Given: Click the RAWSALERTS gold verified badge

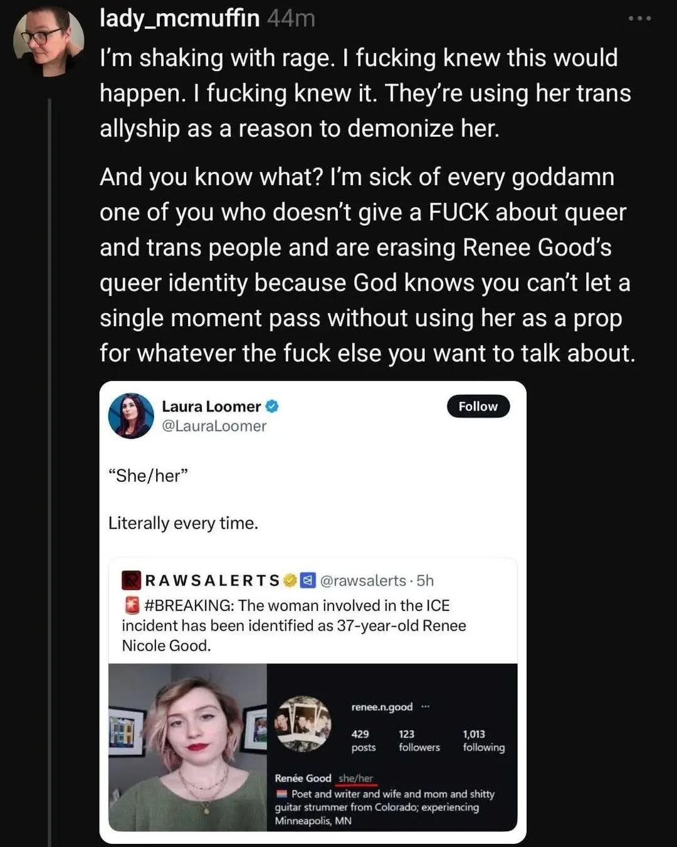Looking at the screenshot, I should (x=290, y=580).
